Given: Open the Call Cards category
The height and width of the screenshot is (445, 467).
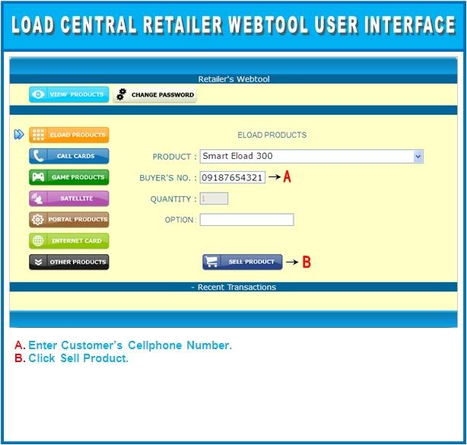Looking at the screenshot, I should point(68,156).
